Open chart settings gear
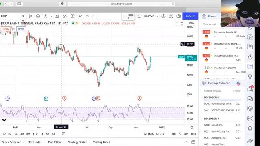Image resolution: width=260 pixels, height=146 pixels. (163, 16)
